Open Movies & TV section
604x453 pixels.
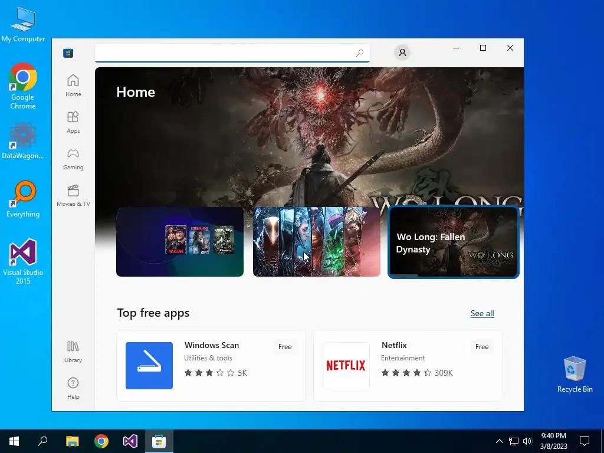coord(73,195)
